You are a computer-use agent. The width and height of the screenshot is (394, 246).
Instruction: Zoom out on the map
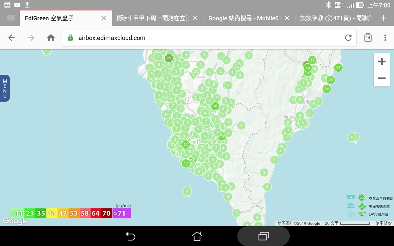click(382, 78)
